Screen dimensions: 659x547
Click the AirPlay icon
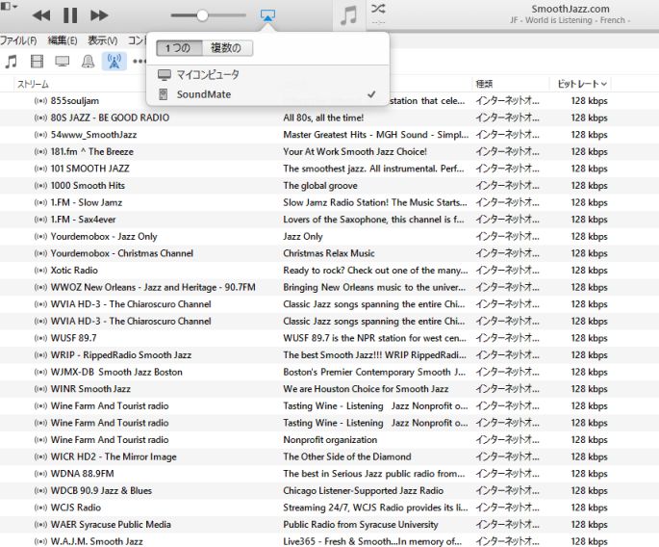click(268, 15)
